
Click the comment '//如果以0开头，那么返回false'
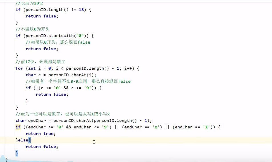58,42
